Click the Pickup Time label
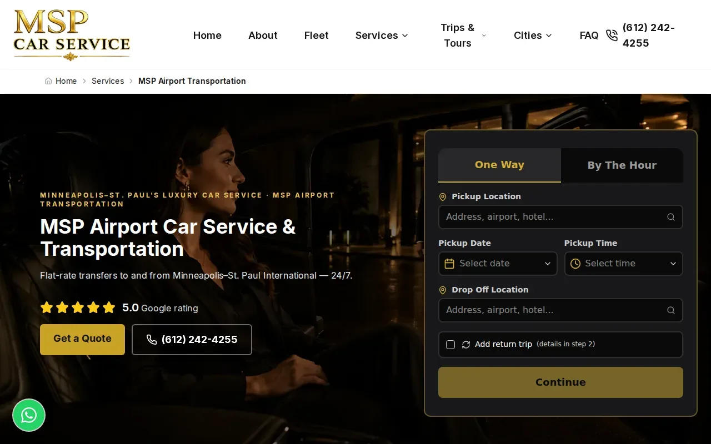Image resolution: width=711 pixels, height=444 pixels. click(x=590, y=243)
